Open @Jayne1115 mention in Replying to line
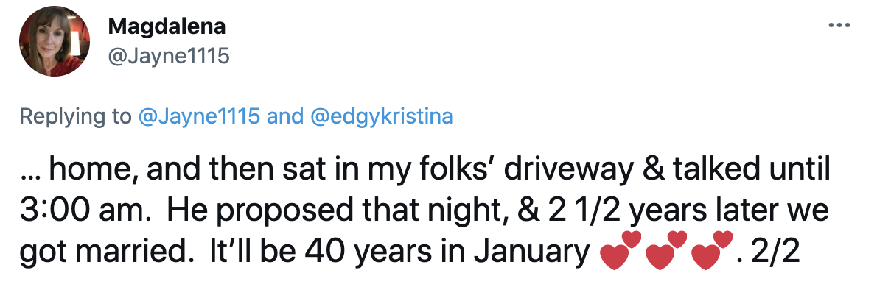This screenshot has width=877, height=287. (x=199, y=116)
